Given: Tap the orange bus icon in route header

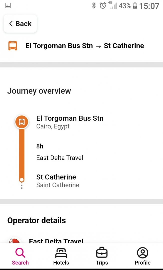Looking at the screenshot, I should click(13, 46).
